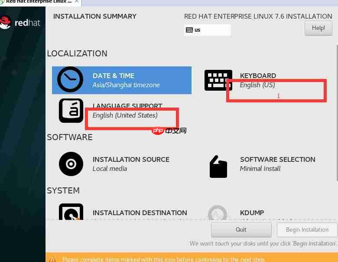Open the Language Support icon
This screenshot has width=338, height=262.
[x=71, y=111]
